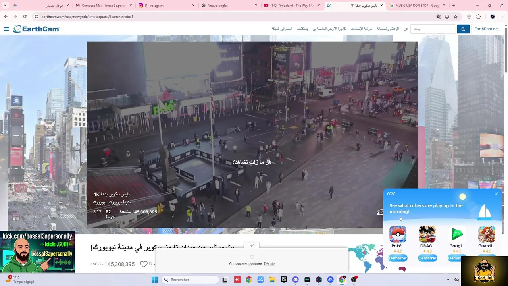Open the Chrome profile avatar
This screenshot has height=286, width=508.
[x=493, y=17]
